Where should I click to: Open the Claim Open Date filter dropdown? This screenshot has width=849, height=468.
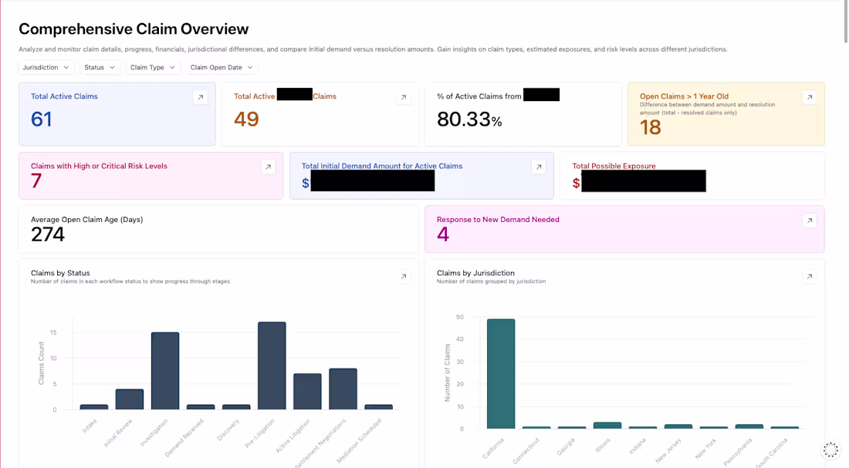[222, 68]
